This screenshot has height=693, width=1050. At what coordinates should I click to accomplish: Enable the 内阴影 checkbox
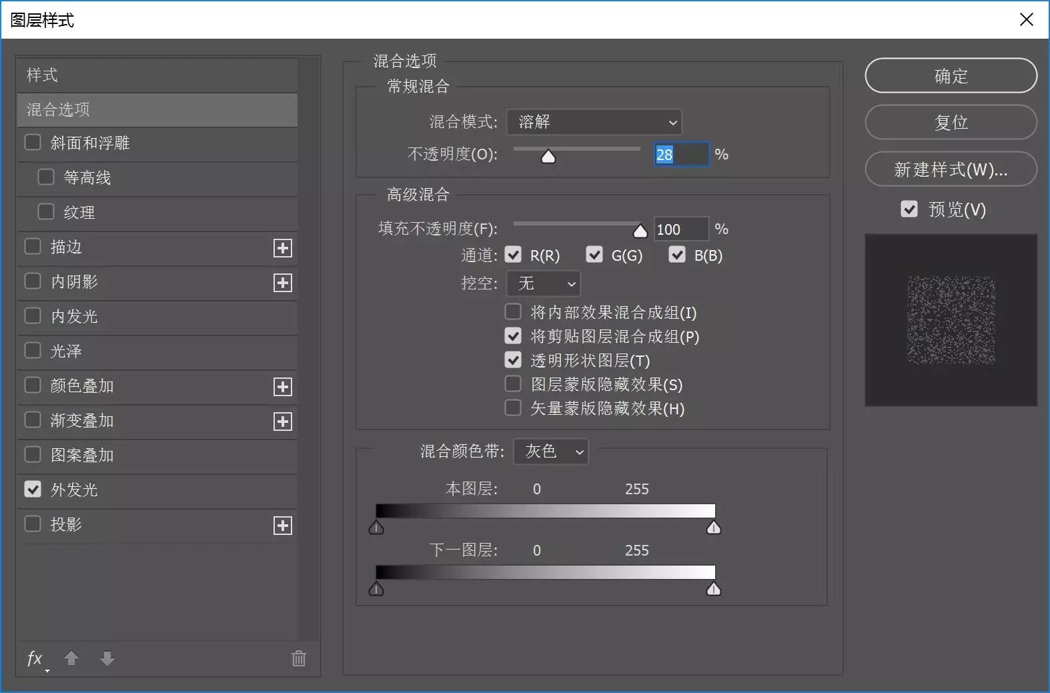(x=33, y=281)
